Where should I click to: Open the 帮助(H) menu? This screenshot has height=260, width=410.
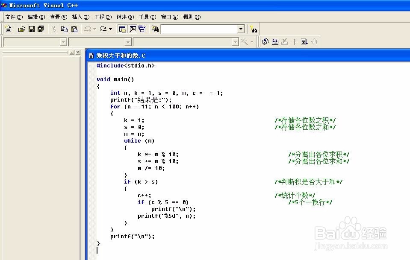(192, 17)
